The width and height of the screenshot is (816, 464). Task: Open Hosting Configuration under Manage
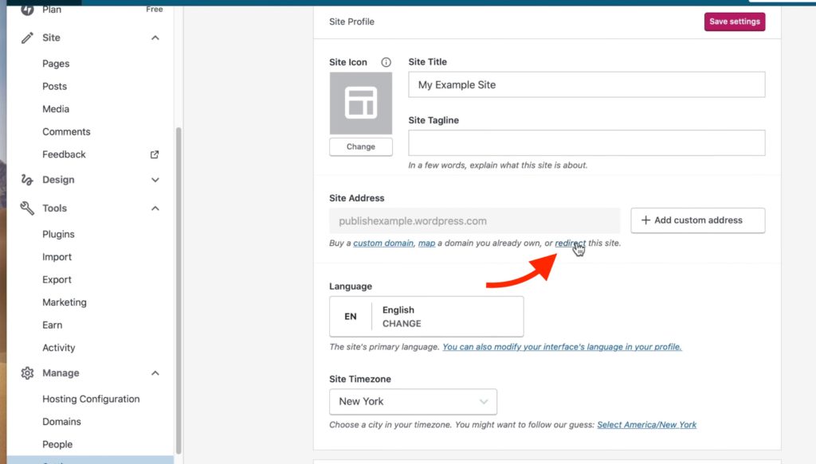[91, 399]
